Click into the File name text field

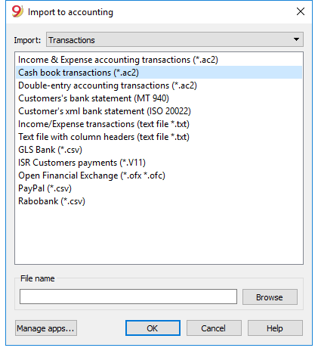[128, 297]
